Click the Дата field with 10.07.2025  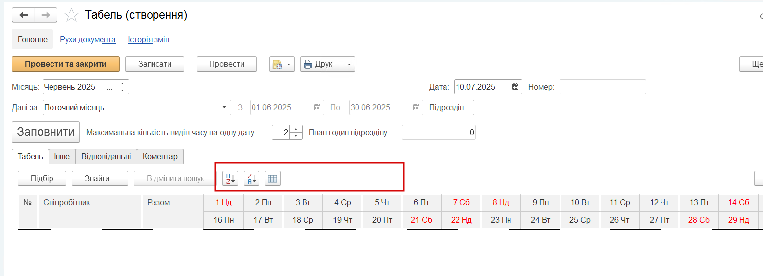click(x=482, y=87)
